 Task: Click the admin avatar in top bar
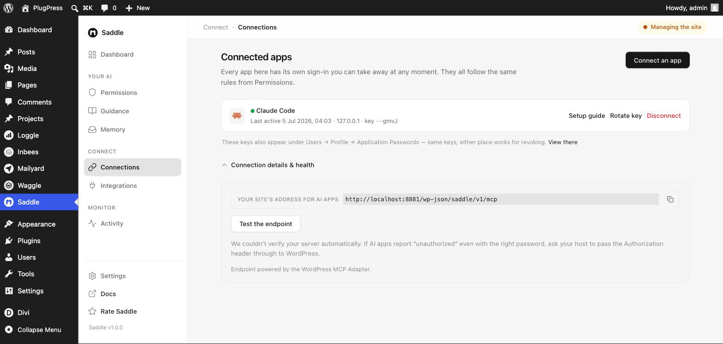pyautogui.click(x=715, y=8)
